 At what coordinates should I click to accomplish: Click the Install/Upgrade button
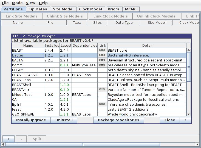(31, 120)
